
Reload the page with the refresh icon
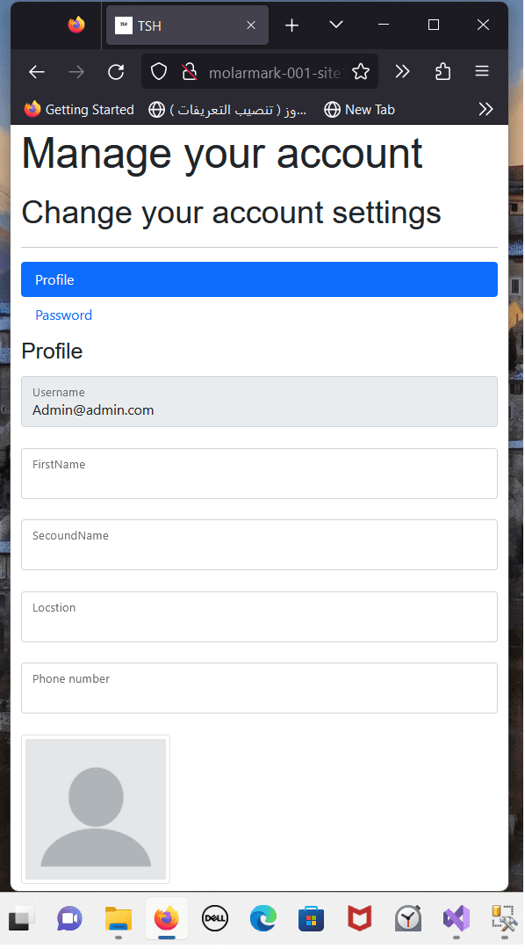(116, 72)
